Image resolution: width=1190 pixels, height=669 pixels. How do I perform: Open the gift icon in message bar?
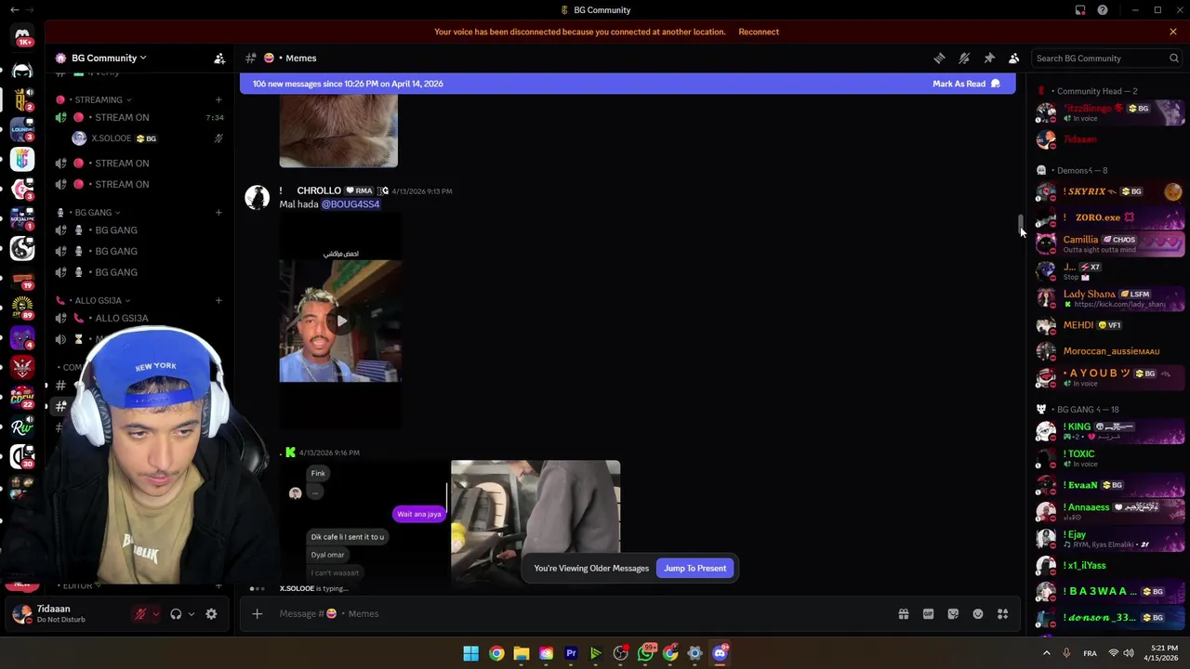pyautogui.click(x=903, y=613)
